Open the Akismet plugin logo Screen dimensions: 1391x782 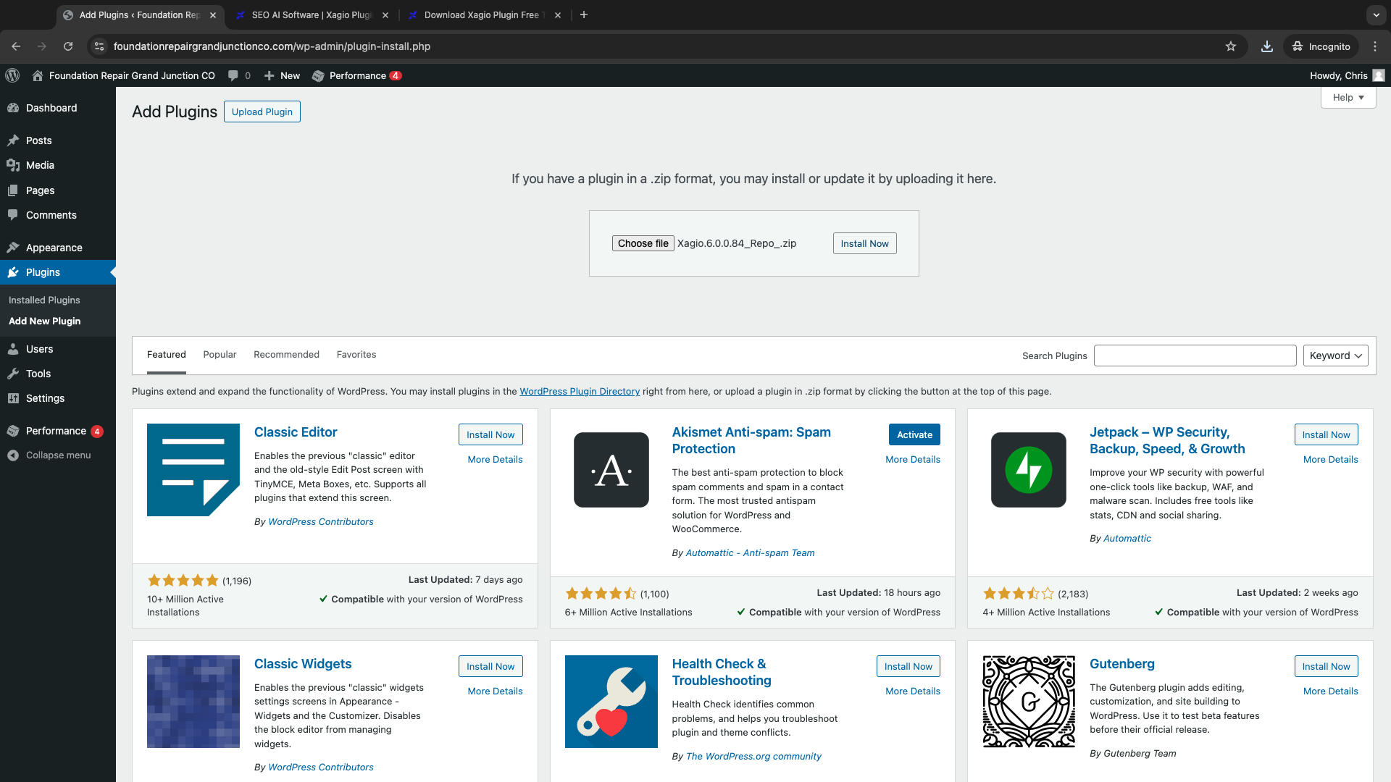click(611, 470)
